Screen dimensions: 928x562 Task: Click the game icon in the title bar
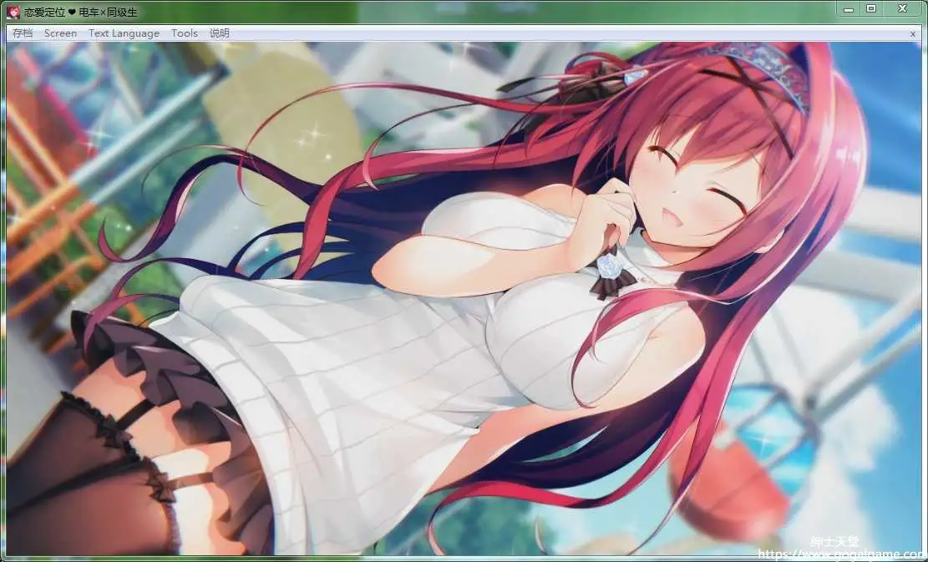[13, 12]
